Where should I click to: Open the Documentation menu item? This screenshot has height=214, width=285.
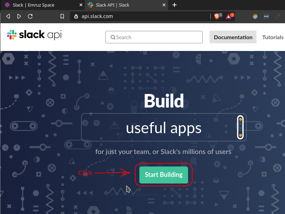[x=233, y=37]
